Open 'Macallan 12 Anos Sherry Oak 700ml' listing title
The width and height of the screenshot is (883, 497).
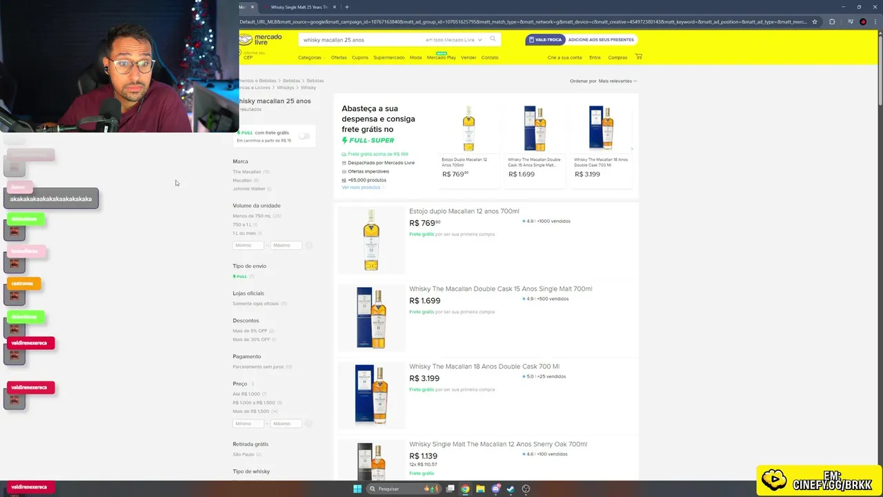coord(498,444)
